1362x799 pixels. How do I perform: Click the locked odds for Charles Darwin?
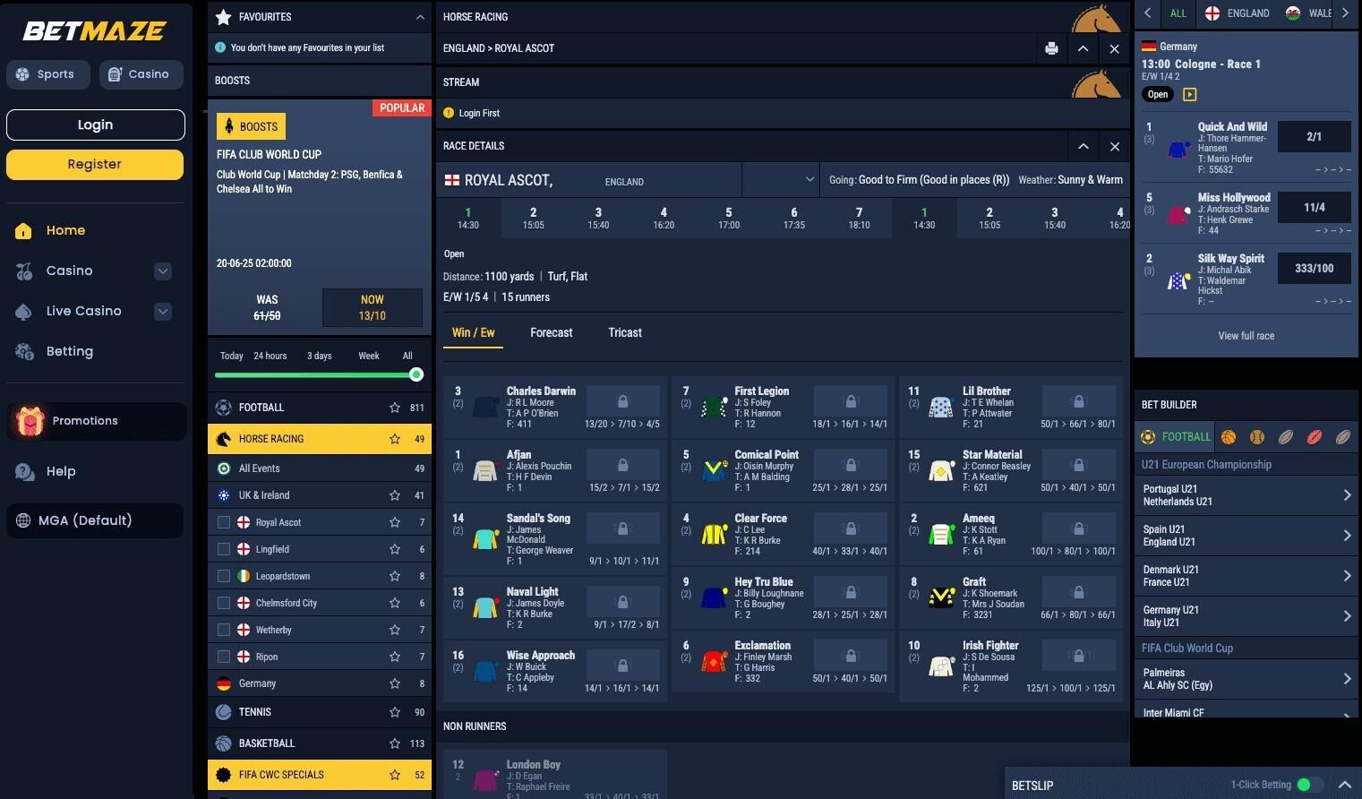point(622,402)
